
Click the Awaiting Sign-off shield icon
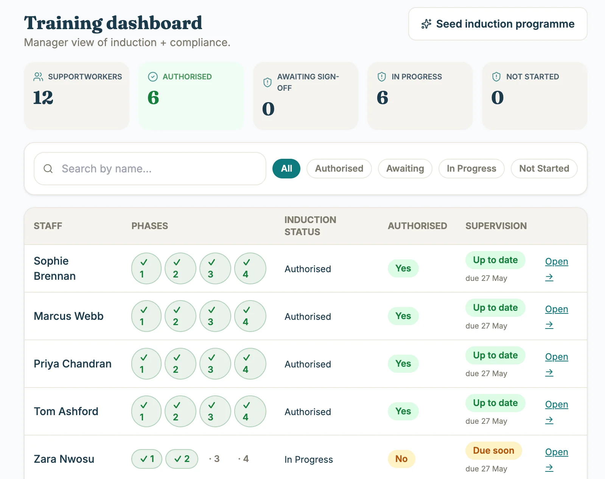click(268, 82)
